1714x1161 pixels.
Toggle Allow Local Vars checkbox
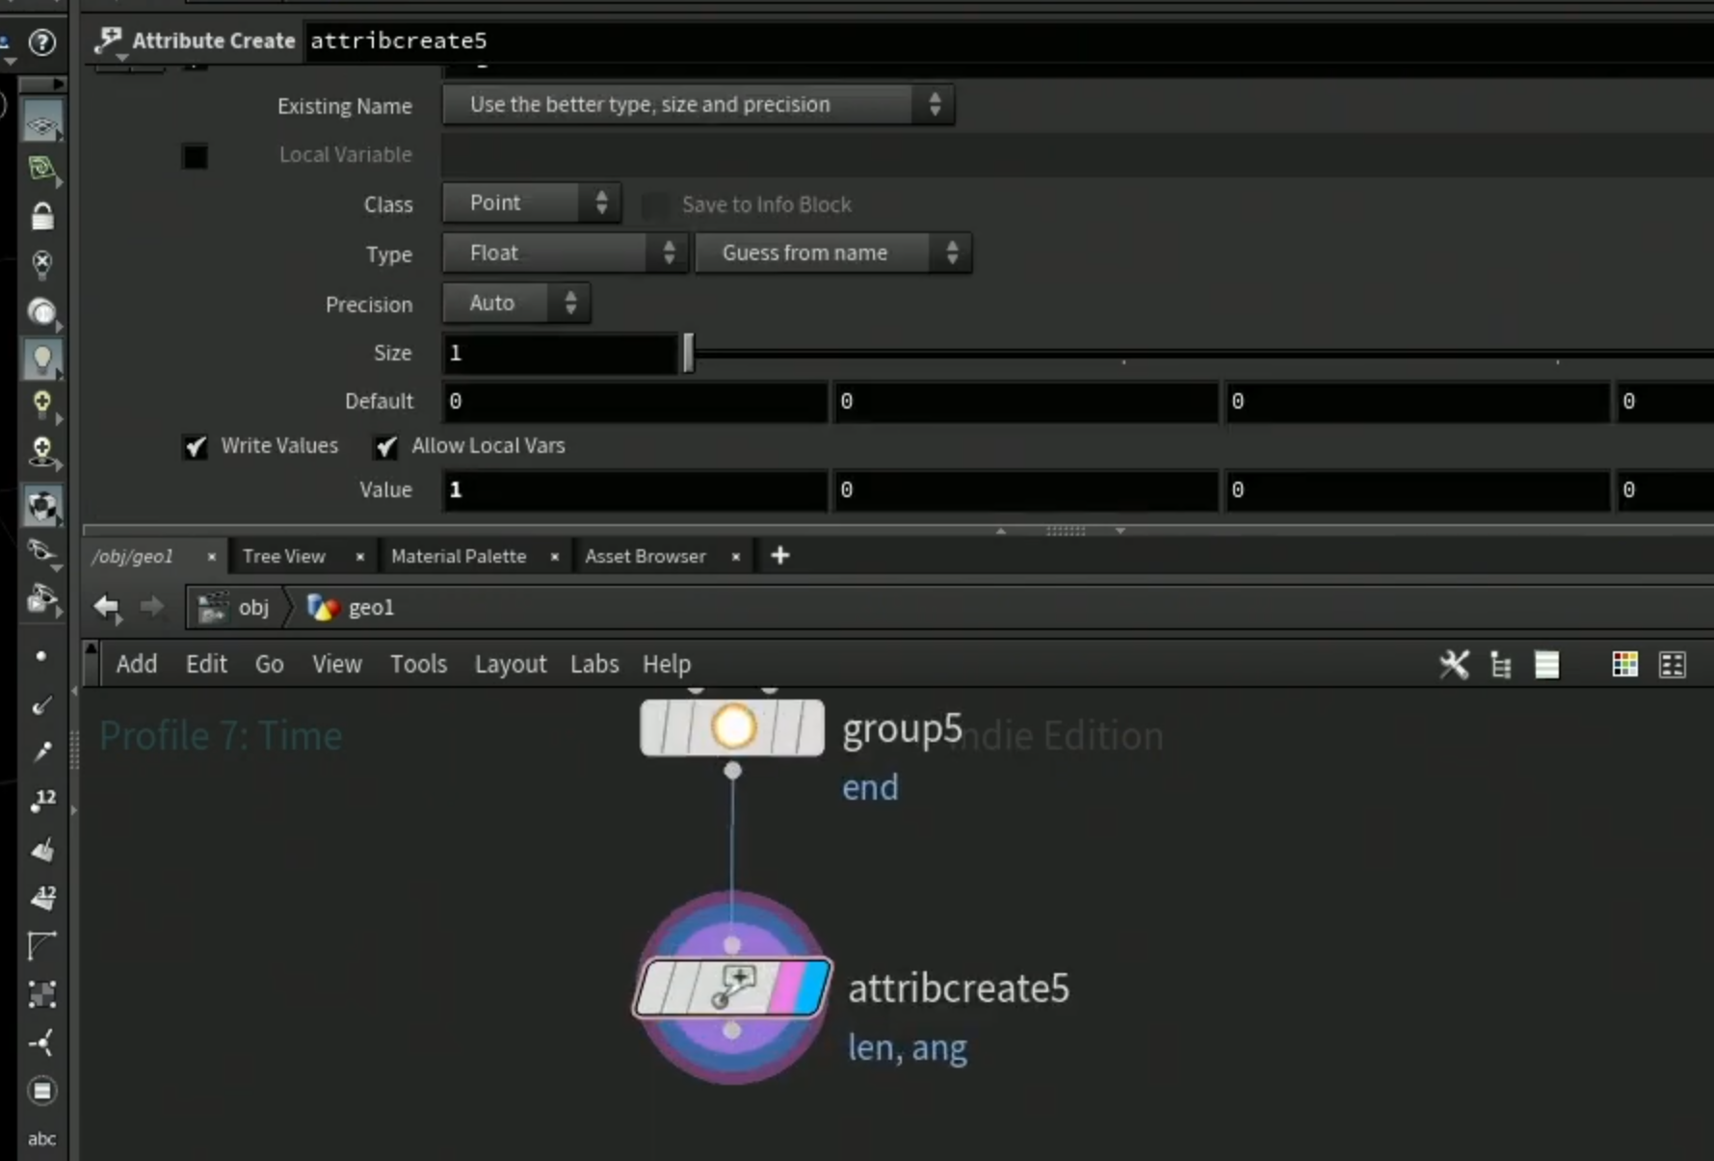coord(386,446)
